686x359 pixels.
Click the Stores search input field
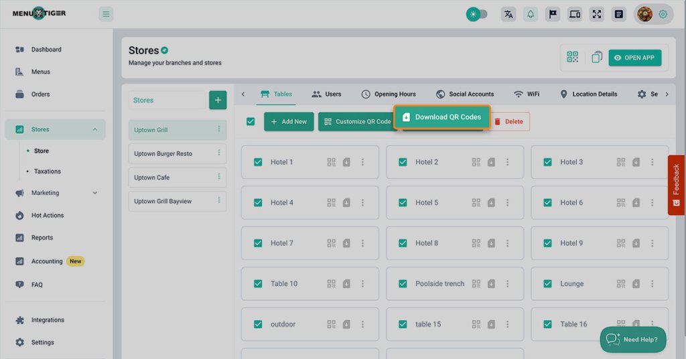point(167,100)
